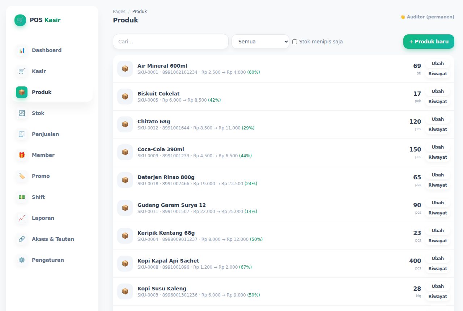Click the package icon beside Keripik Kentang 68g
This screenshot has width=463, height=311.
tap(125, 236)
